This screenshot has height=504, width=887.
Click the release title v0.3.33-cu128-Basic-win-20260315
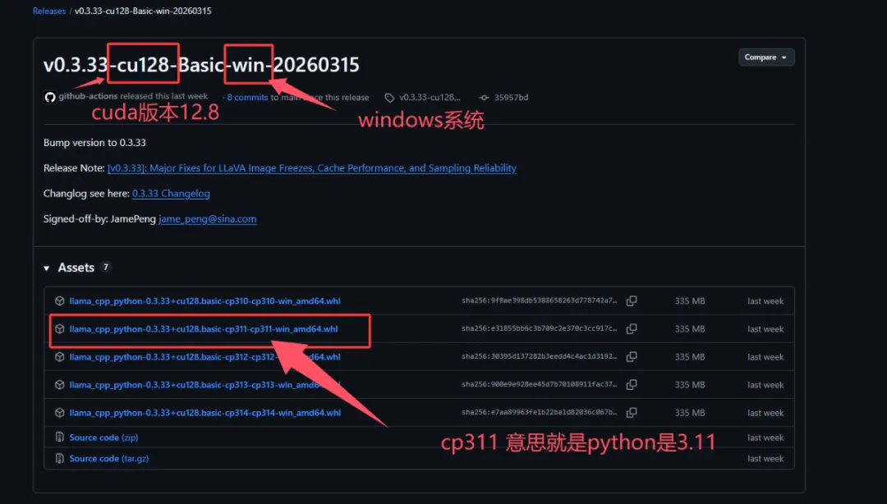point(201,65)
